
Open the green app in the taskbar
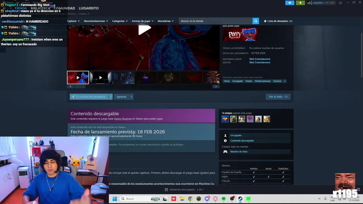click(x=248, y=199)
